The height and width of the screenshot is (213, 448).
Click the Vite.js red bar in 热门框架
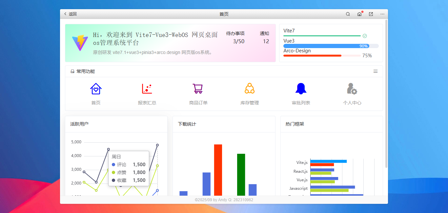tap(322, 165)
